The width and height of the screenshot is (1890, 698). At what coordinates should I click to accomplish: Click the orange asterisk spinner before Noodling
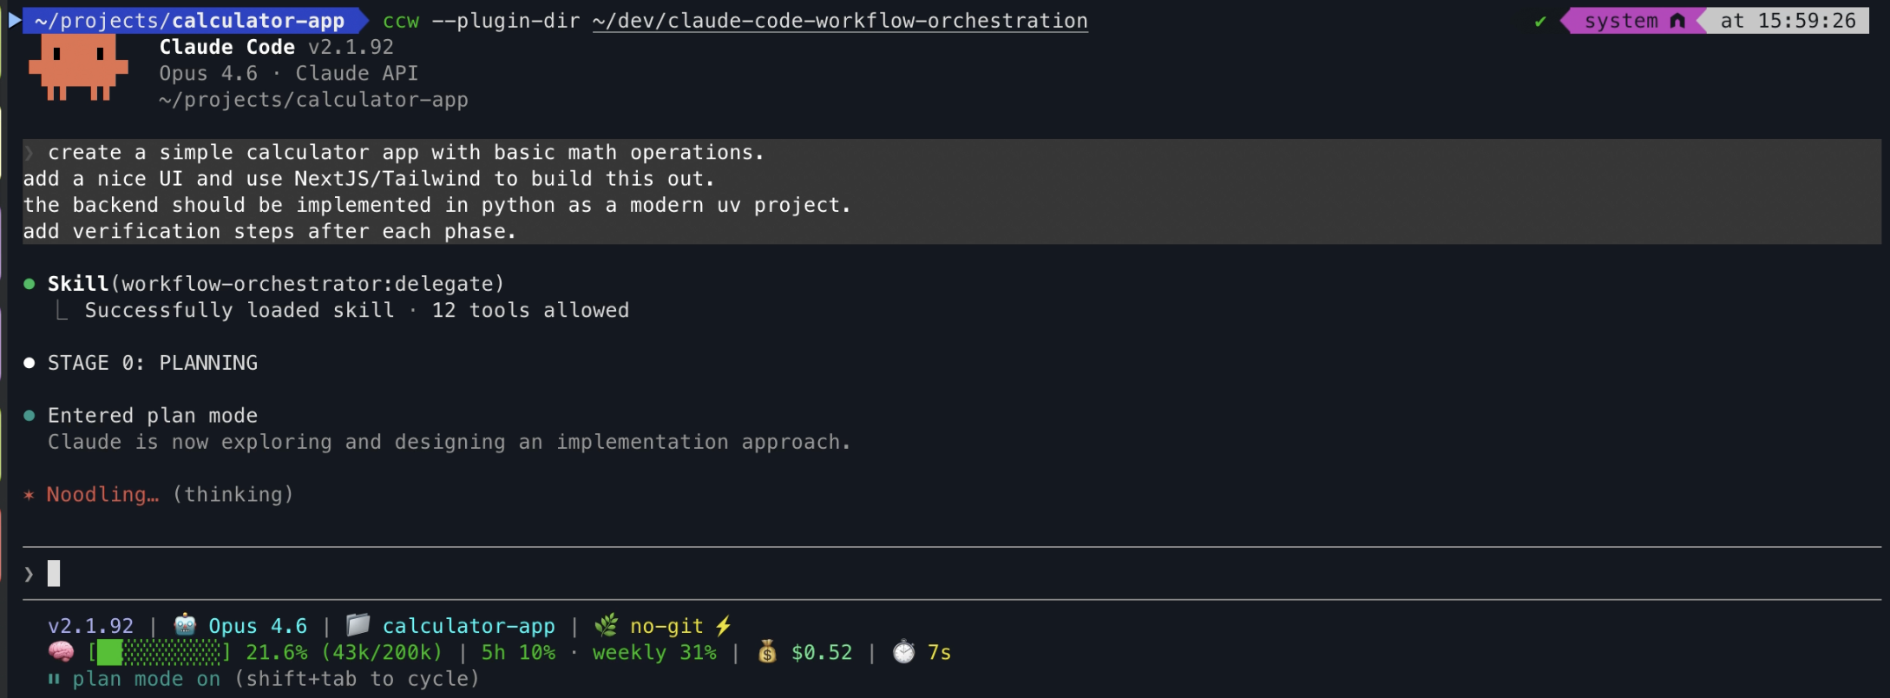pyautogui.click(x=30, y=495)
